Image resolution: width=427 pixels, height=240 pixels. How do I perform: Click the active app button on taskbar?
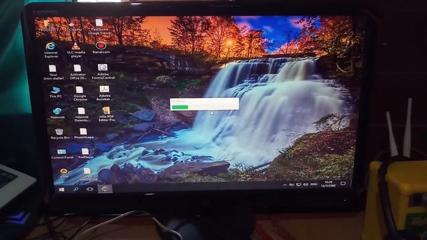tap(105, 189)
